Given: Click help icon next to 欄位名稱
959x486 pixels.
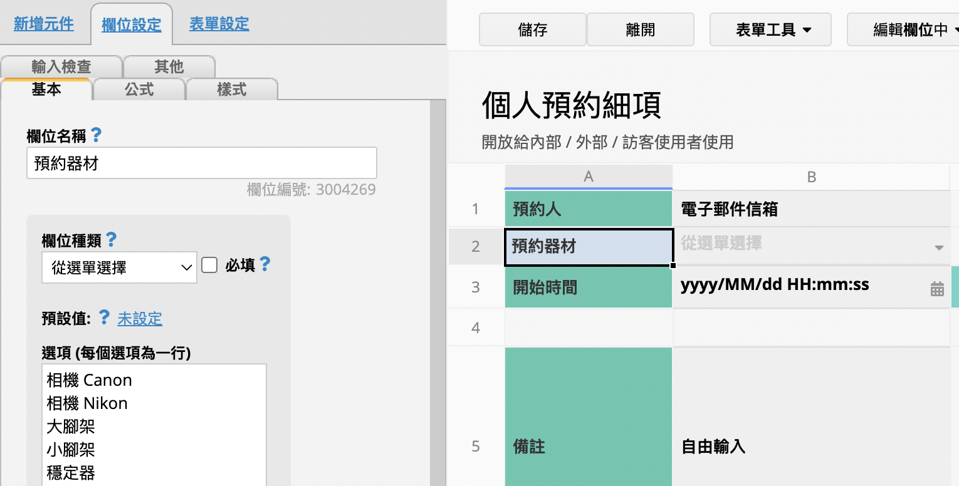Looking at the screenshot, I should pyautogui.click(x=96, y=135).
